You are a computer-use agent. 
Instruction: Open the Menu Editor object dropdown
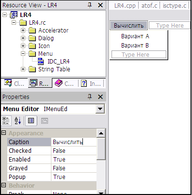(100, 109)
